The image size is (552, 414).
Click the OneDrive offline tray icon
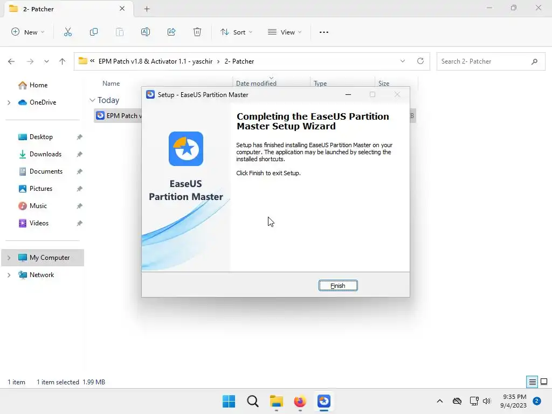[457, 401]
